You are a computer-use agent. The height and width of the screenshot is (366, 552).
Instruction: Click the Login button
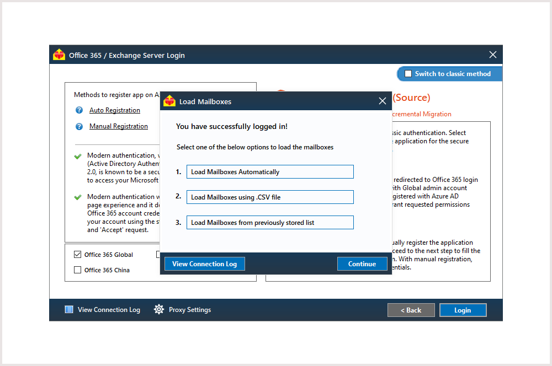pyautogui.click(x=463, y=310)
